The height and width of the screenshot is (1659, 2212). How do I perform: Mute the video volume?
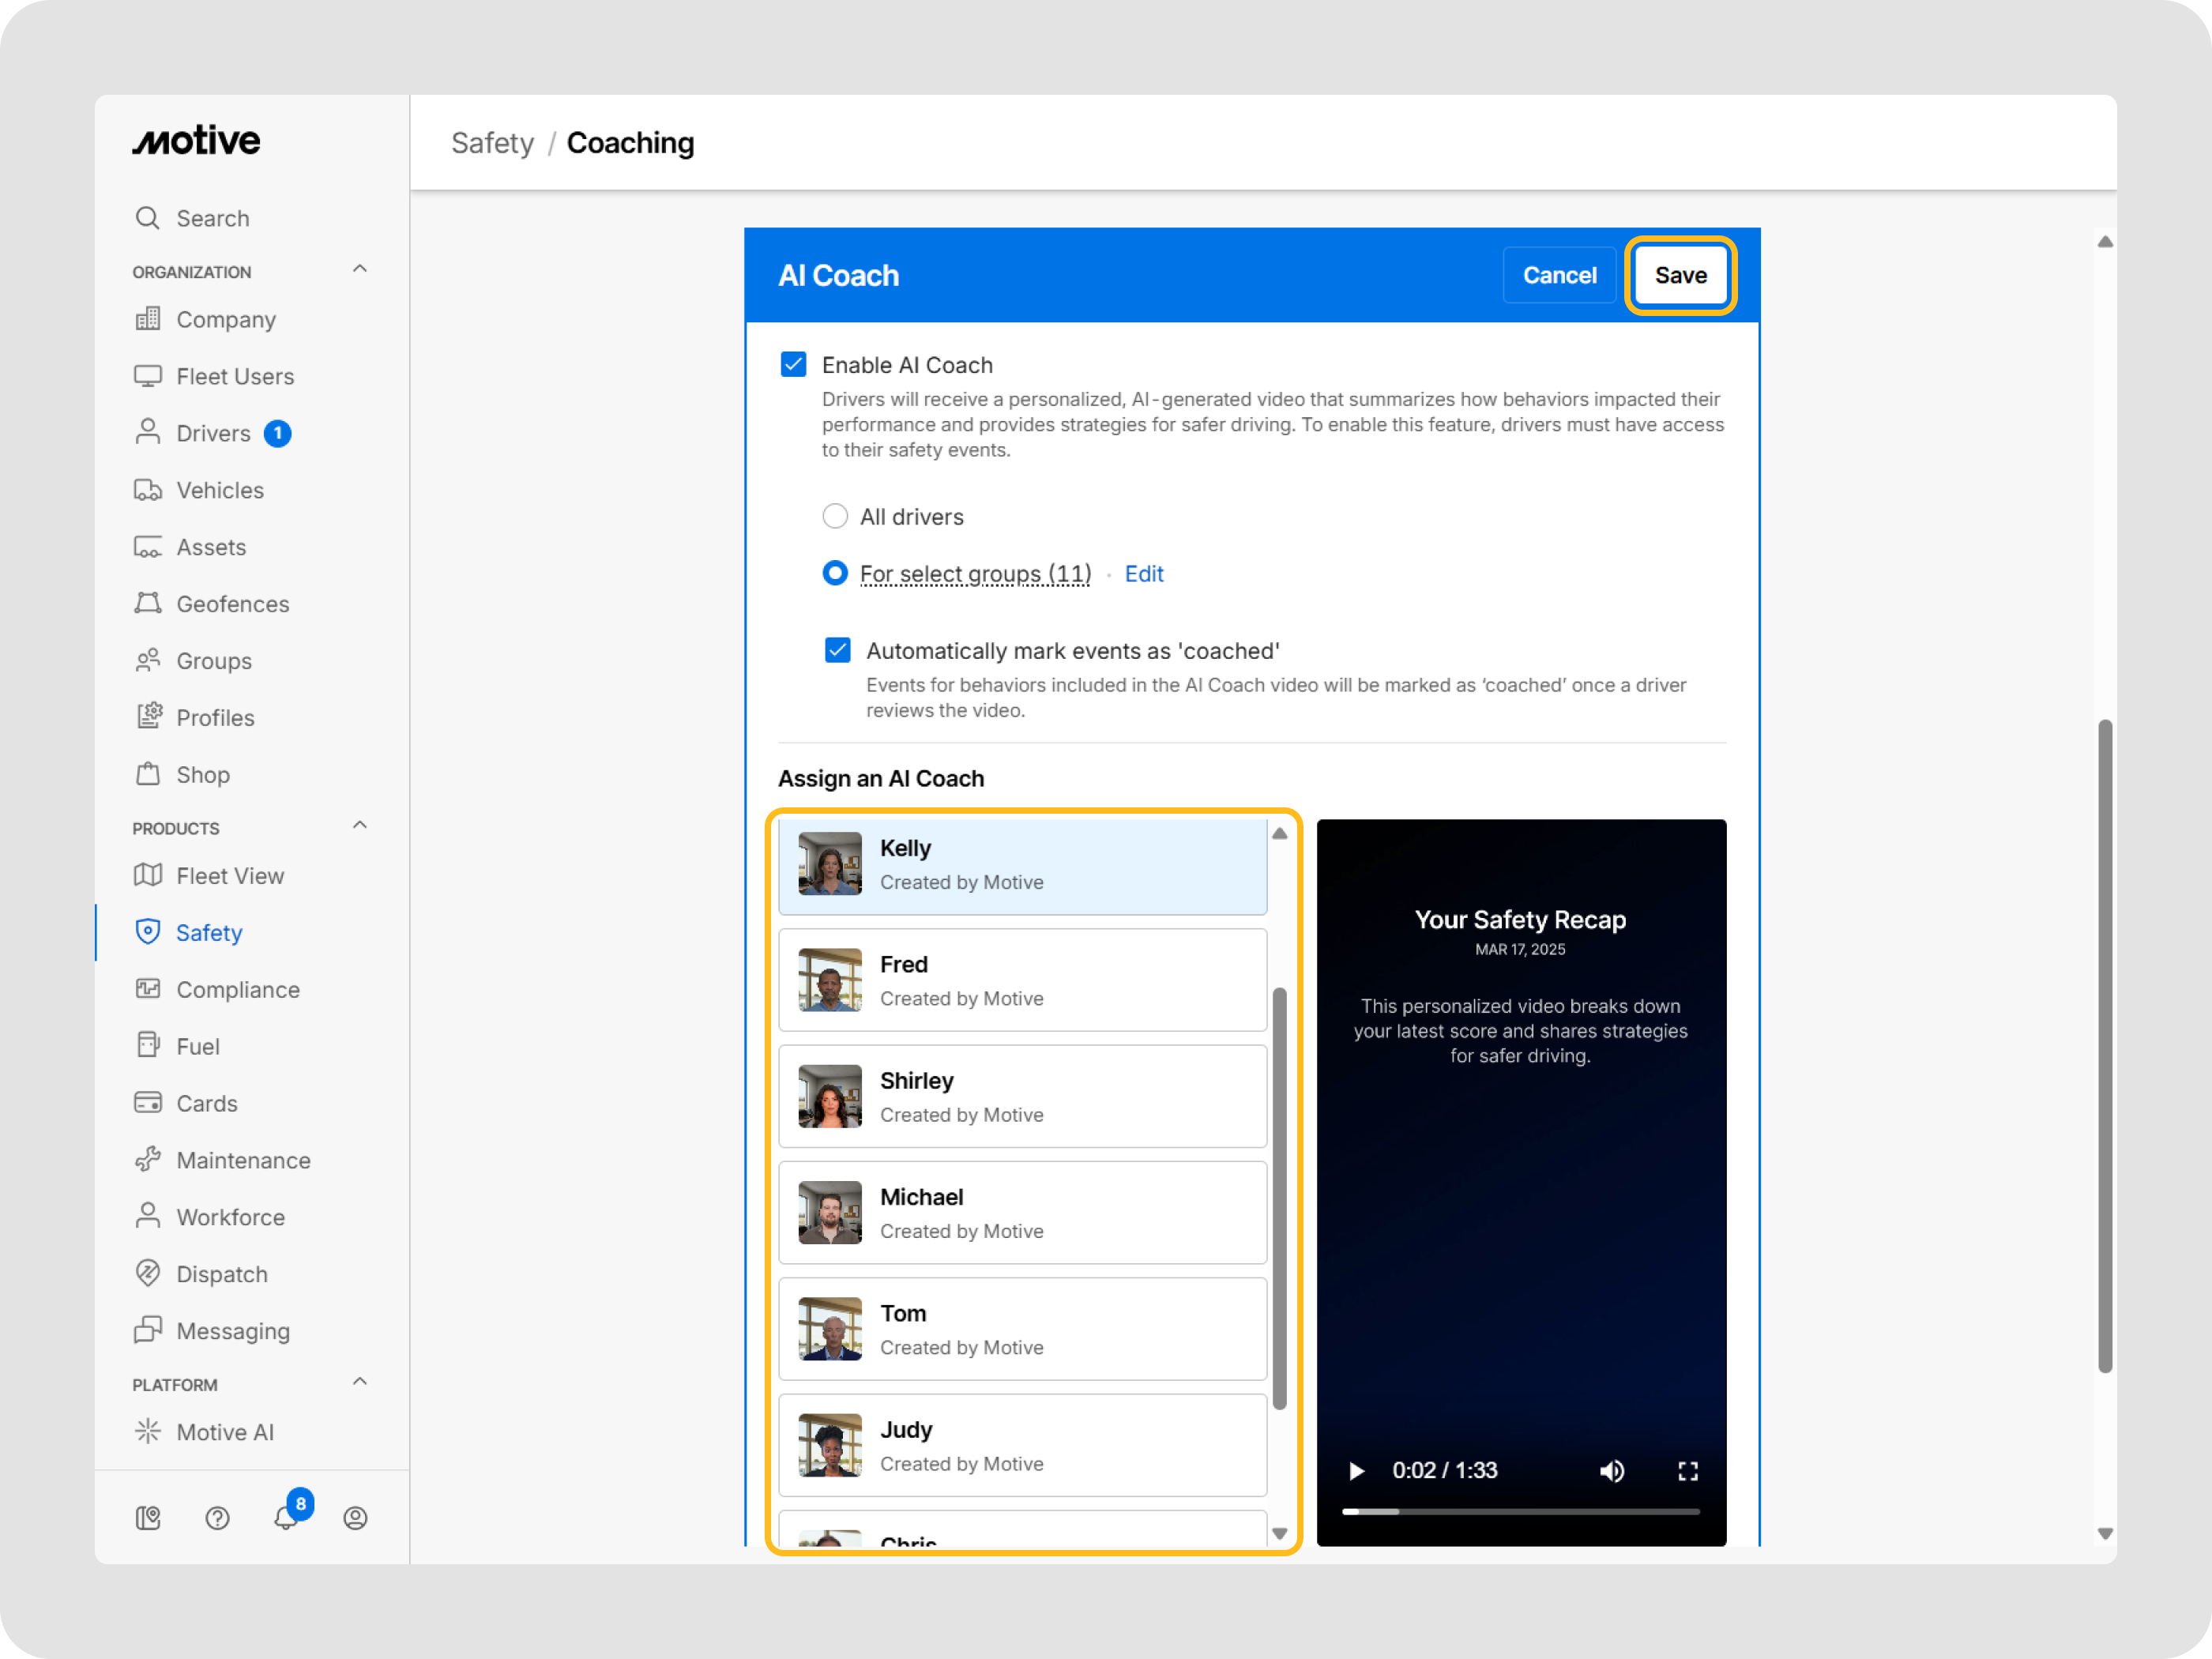tap(1611, 1470)
